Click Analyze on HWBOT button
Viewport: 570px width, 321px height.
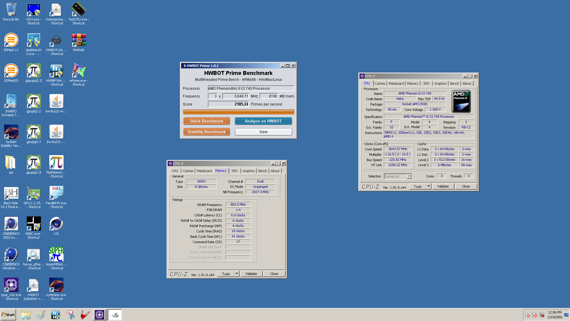point(263,121)
